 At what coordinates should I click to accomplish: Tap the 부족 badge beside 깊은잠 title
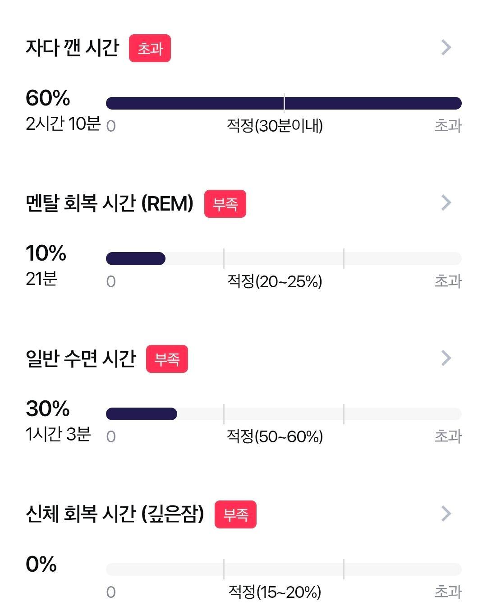[235, 514]
